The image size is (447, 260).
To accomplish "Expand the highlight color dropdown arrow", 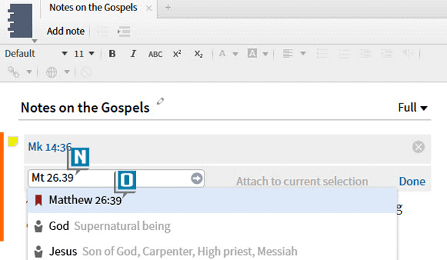I will tap(265, 54).
